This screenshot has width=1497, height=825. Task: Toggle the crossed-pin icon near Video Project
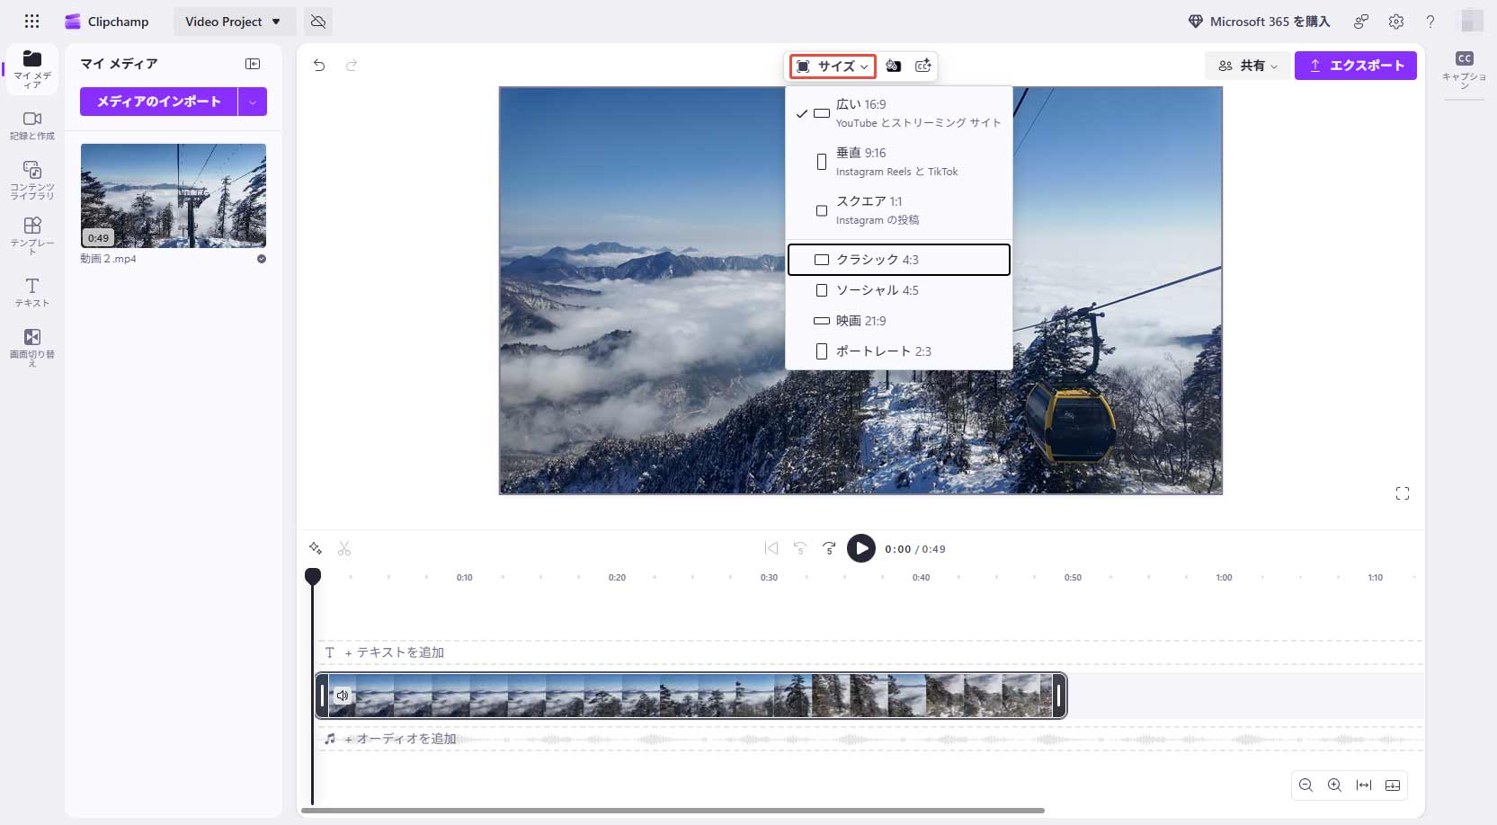[318, 21]
